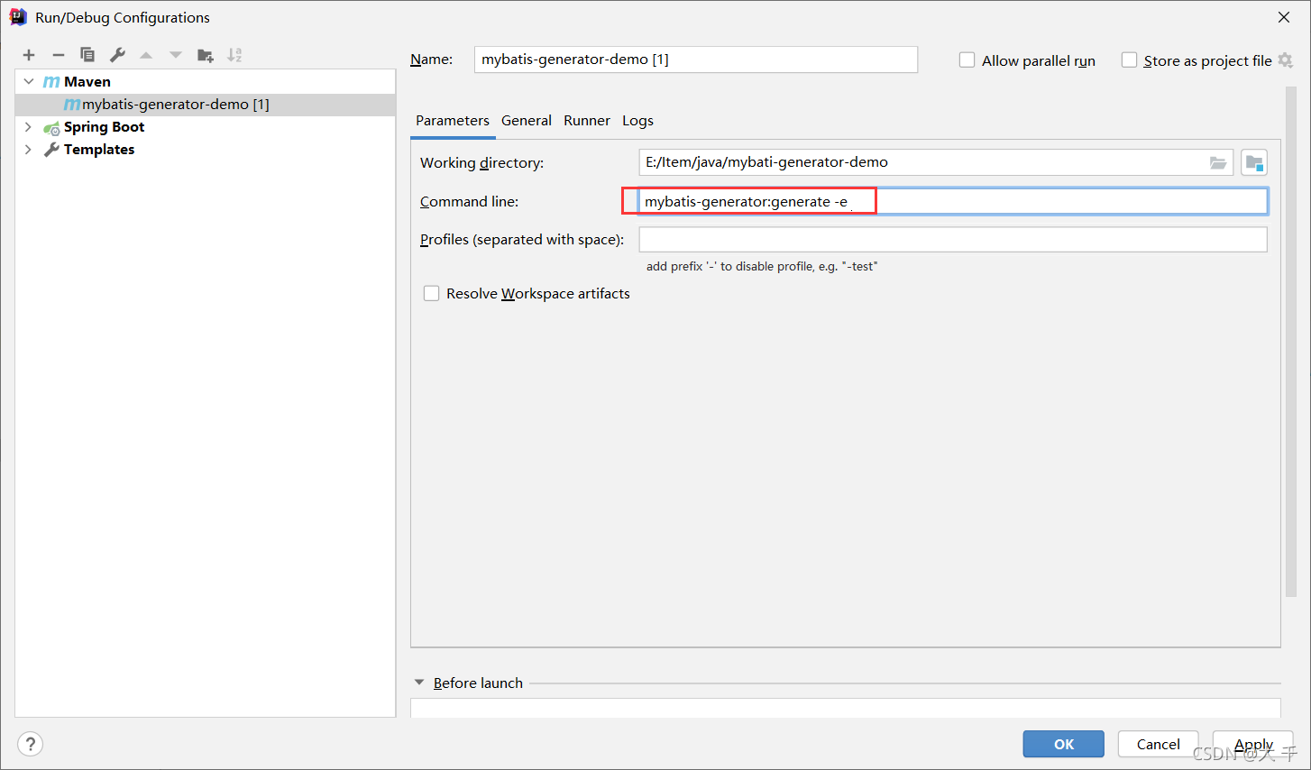Confirm with the OK button

1064,744
